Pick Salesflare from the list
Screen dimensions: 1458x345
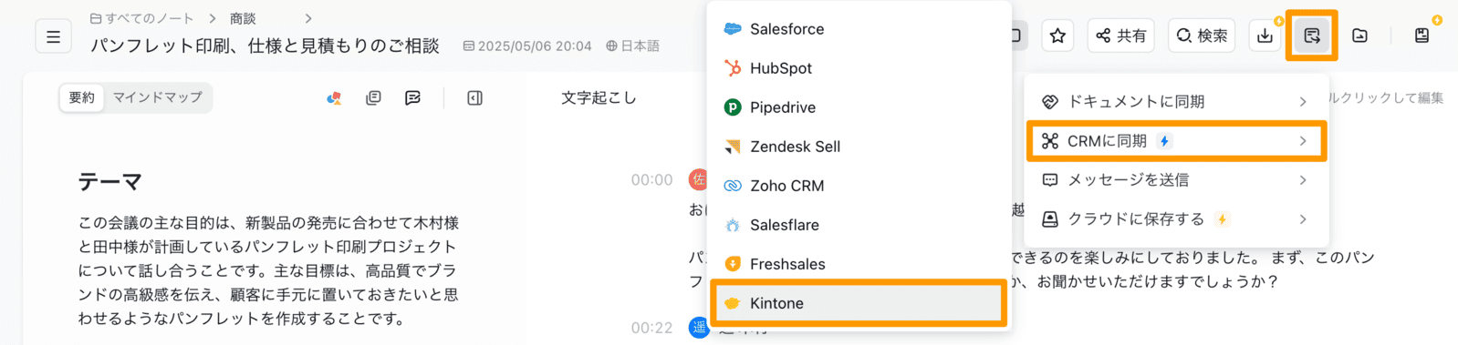[x=859, y=225]
